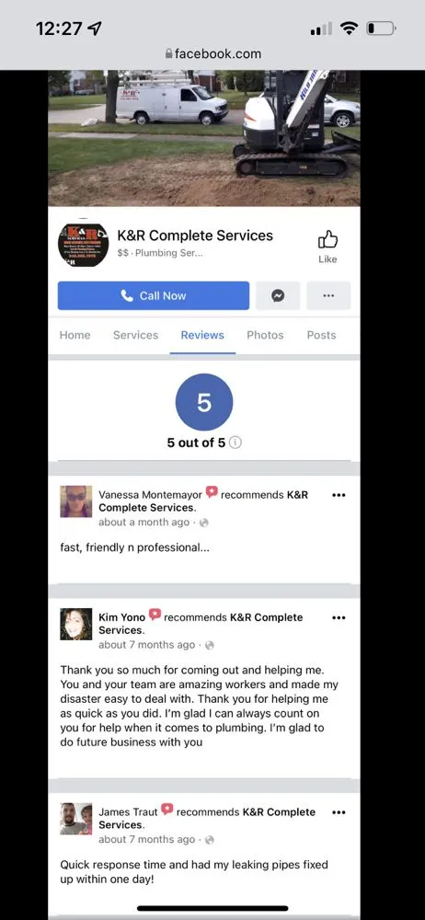Image resolution: width=425 pixels, height=920 pixels.
Task: Tap the recommend badge next to Kim Yono
Action: 155,615
